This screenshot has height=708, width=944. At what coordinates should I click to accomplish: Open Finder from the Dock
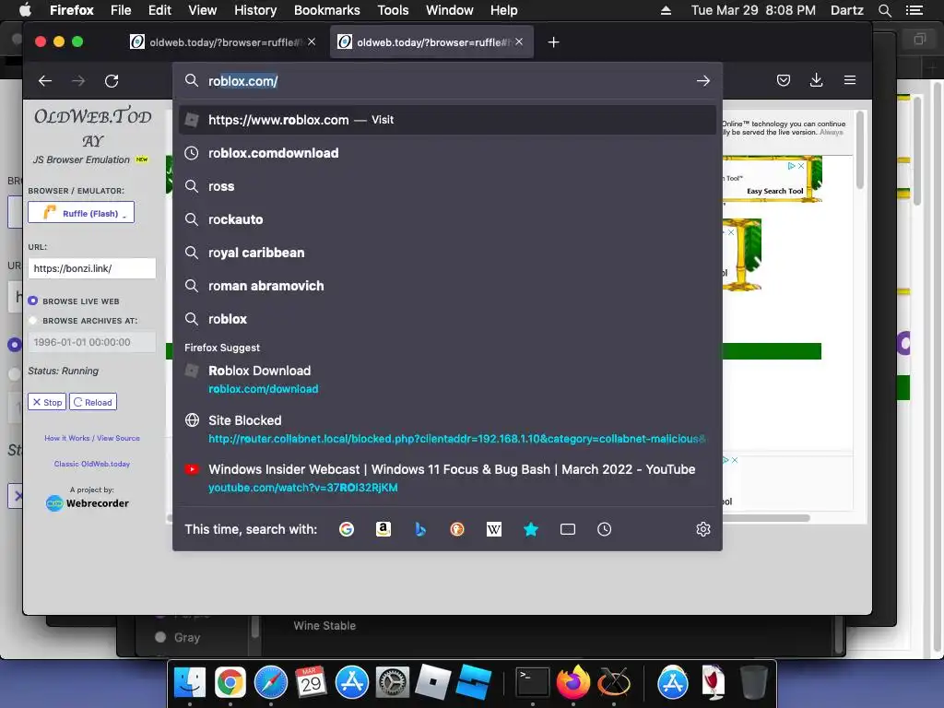pyautogui.click(x=190, y=682)
